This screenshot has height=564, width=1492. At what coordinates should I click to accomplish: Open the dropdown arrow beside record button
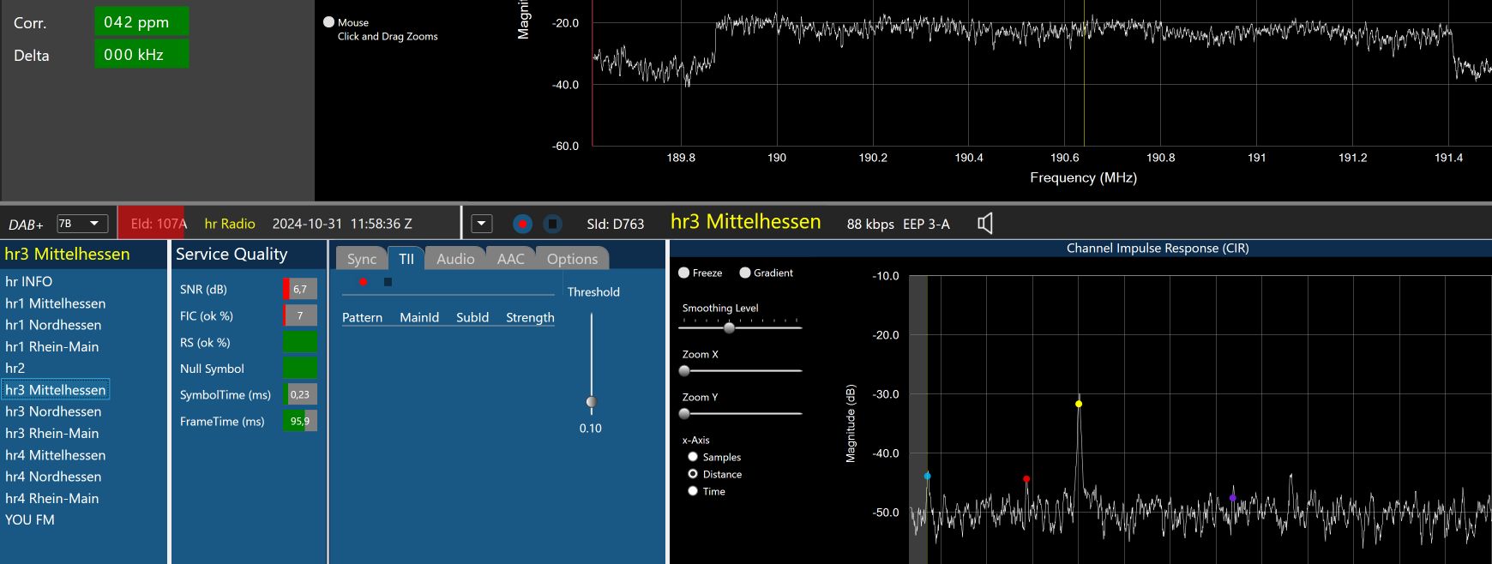coord(482,224)
